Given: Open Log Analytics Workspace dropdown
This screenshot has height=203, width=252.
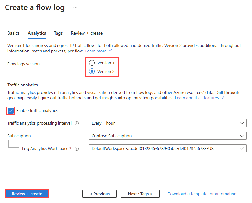Looking at the screenshot, I should pyautogui.click(x=167, y=148).
